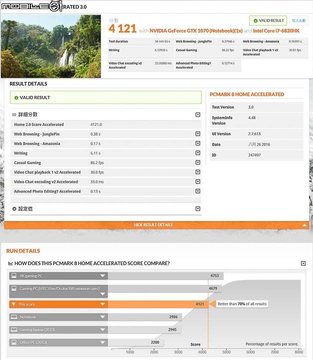Viewport: 313px width, 360px height.
Task: Expand Video Chat encoding v2 row
Action: pyautogui.click(x=198, y=181)
